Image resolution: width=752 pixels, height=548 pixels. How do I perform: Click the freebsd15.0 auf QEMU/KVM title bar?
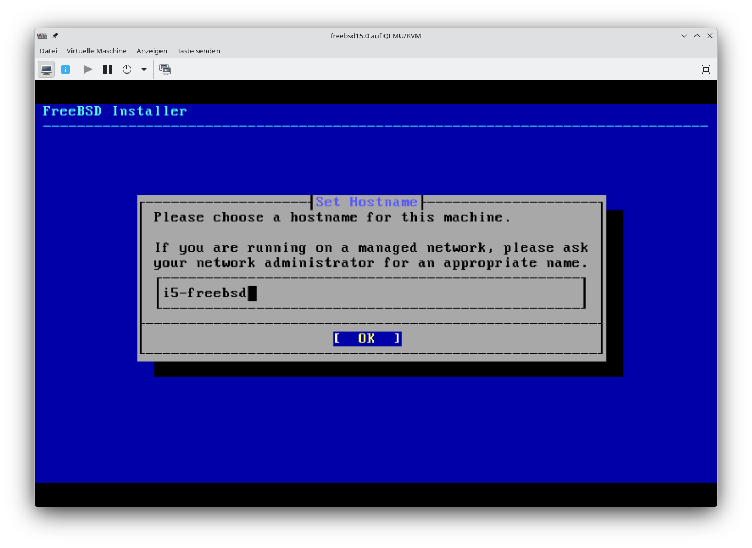375,36
